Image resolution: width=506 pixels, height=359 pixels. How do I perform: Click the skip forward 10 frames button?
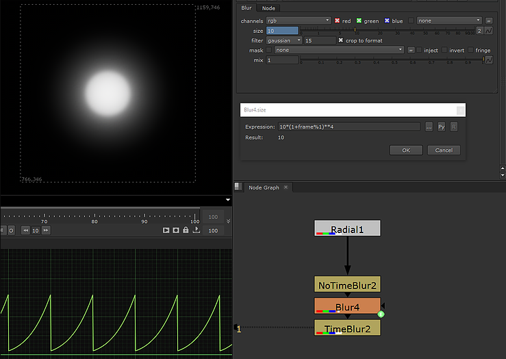click(x=46, y=230)
